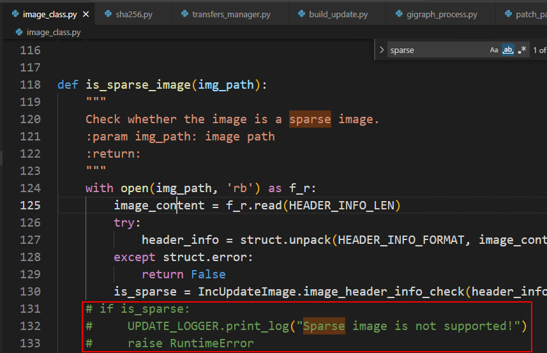Click the function name is_sparse_image
The width and height of the screenshot is (547, 353).
coord(138,85)
